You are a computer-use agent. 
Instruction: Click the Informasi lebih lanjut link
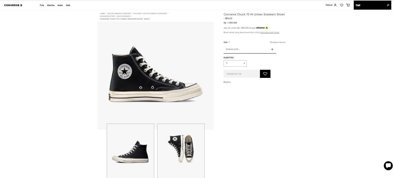[x=270, y=32]
